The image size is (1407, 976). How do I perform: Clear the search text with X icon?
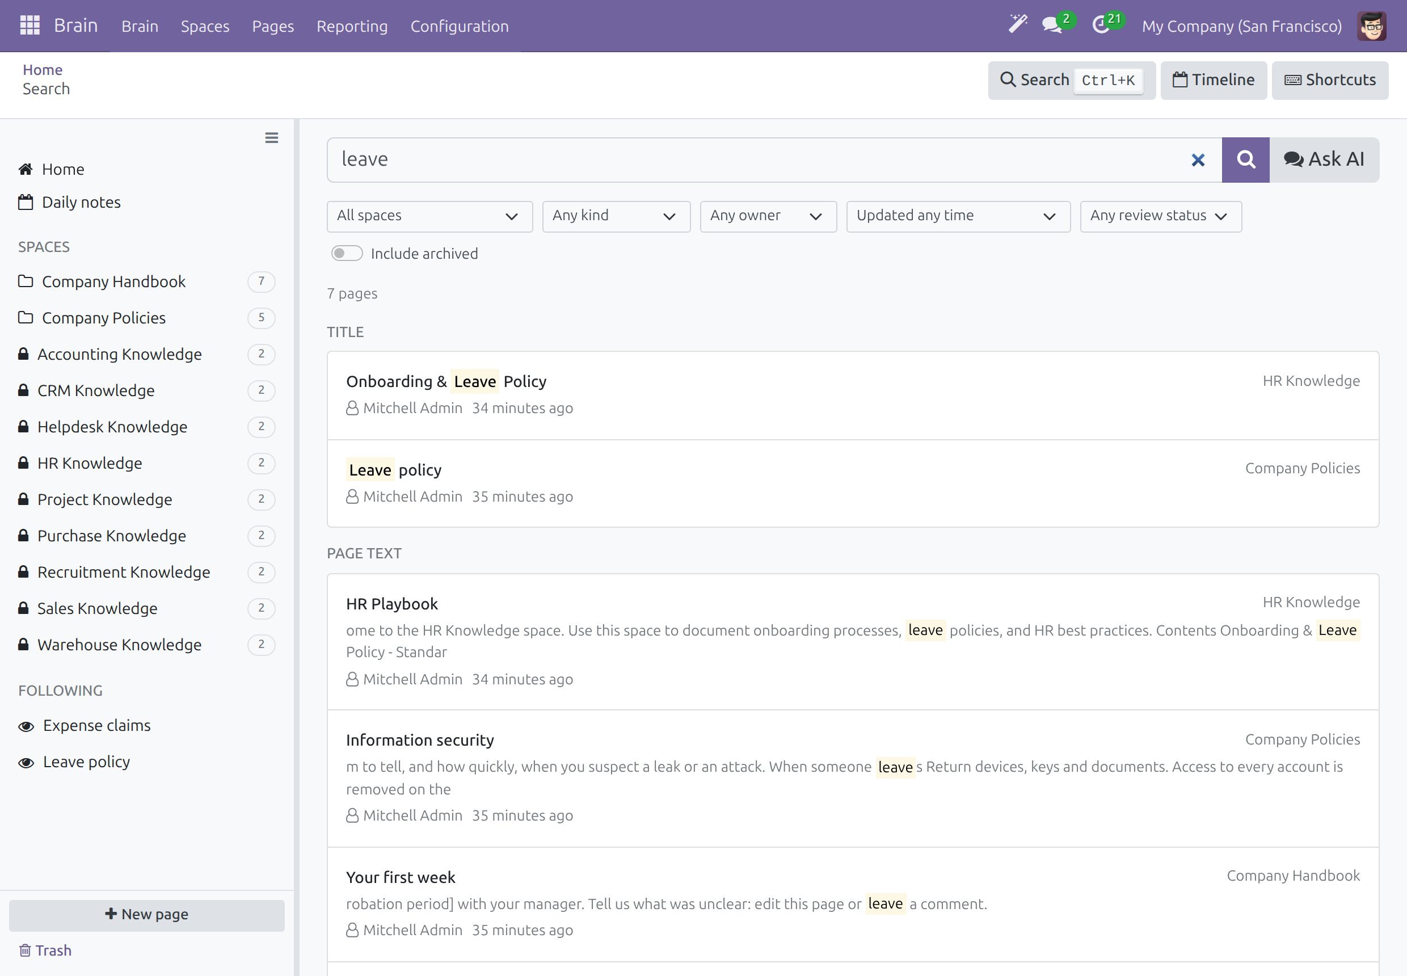coord(1198,160)
